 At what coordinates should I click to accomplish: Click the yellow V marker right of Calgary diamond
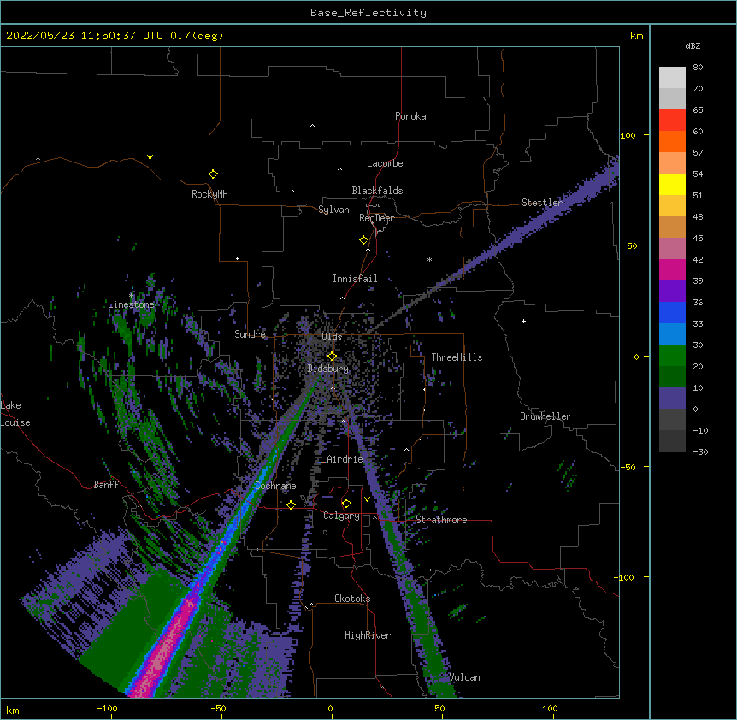[367, 499]
